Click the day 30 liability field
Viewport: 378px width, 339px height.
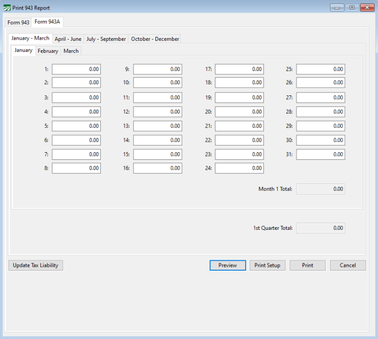pos(321,141)
